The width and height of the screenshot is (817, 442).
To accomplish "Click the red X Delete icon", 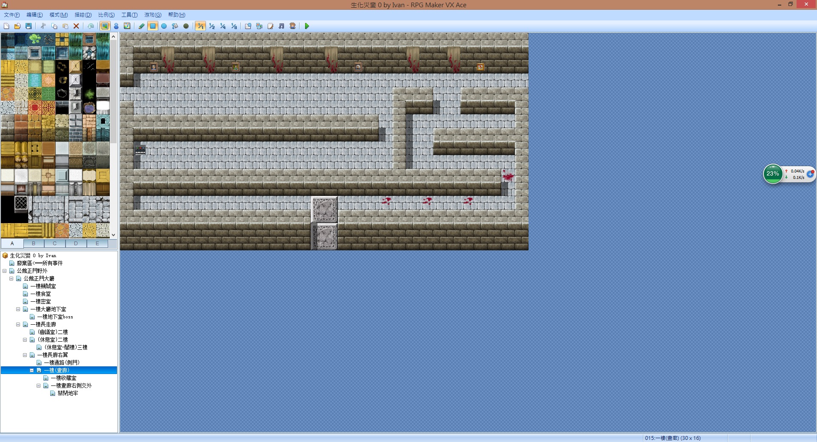I will click(x=76, y=26).
